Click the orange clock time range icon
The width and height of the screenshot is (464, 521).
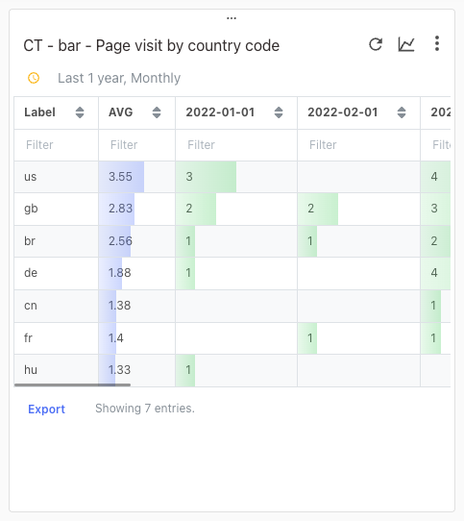tap(34, 78)
